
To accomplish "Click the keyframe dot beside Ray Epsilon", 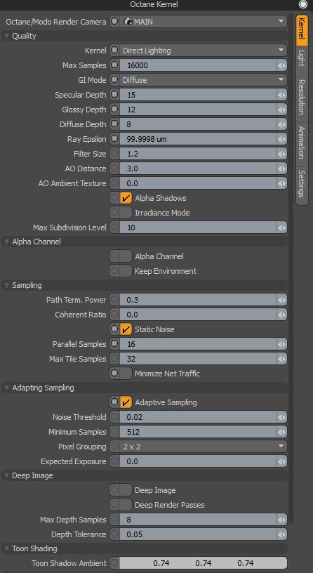I will 114,139.
